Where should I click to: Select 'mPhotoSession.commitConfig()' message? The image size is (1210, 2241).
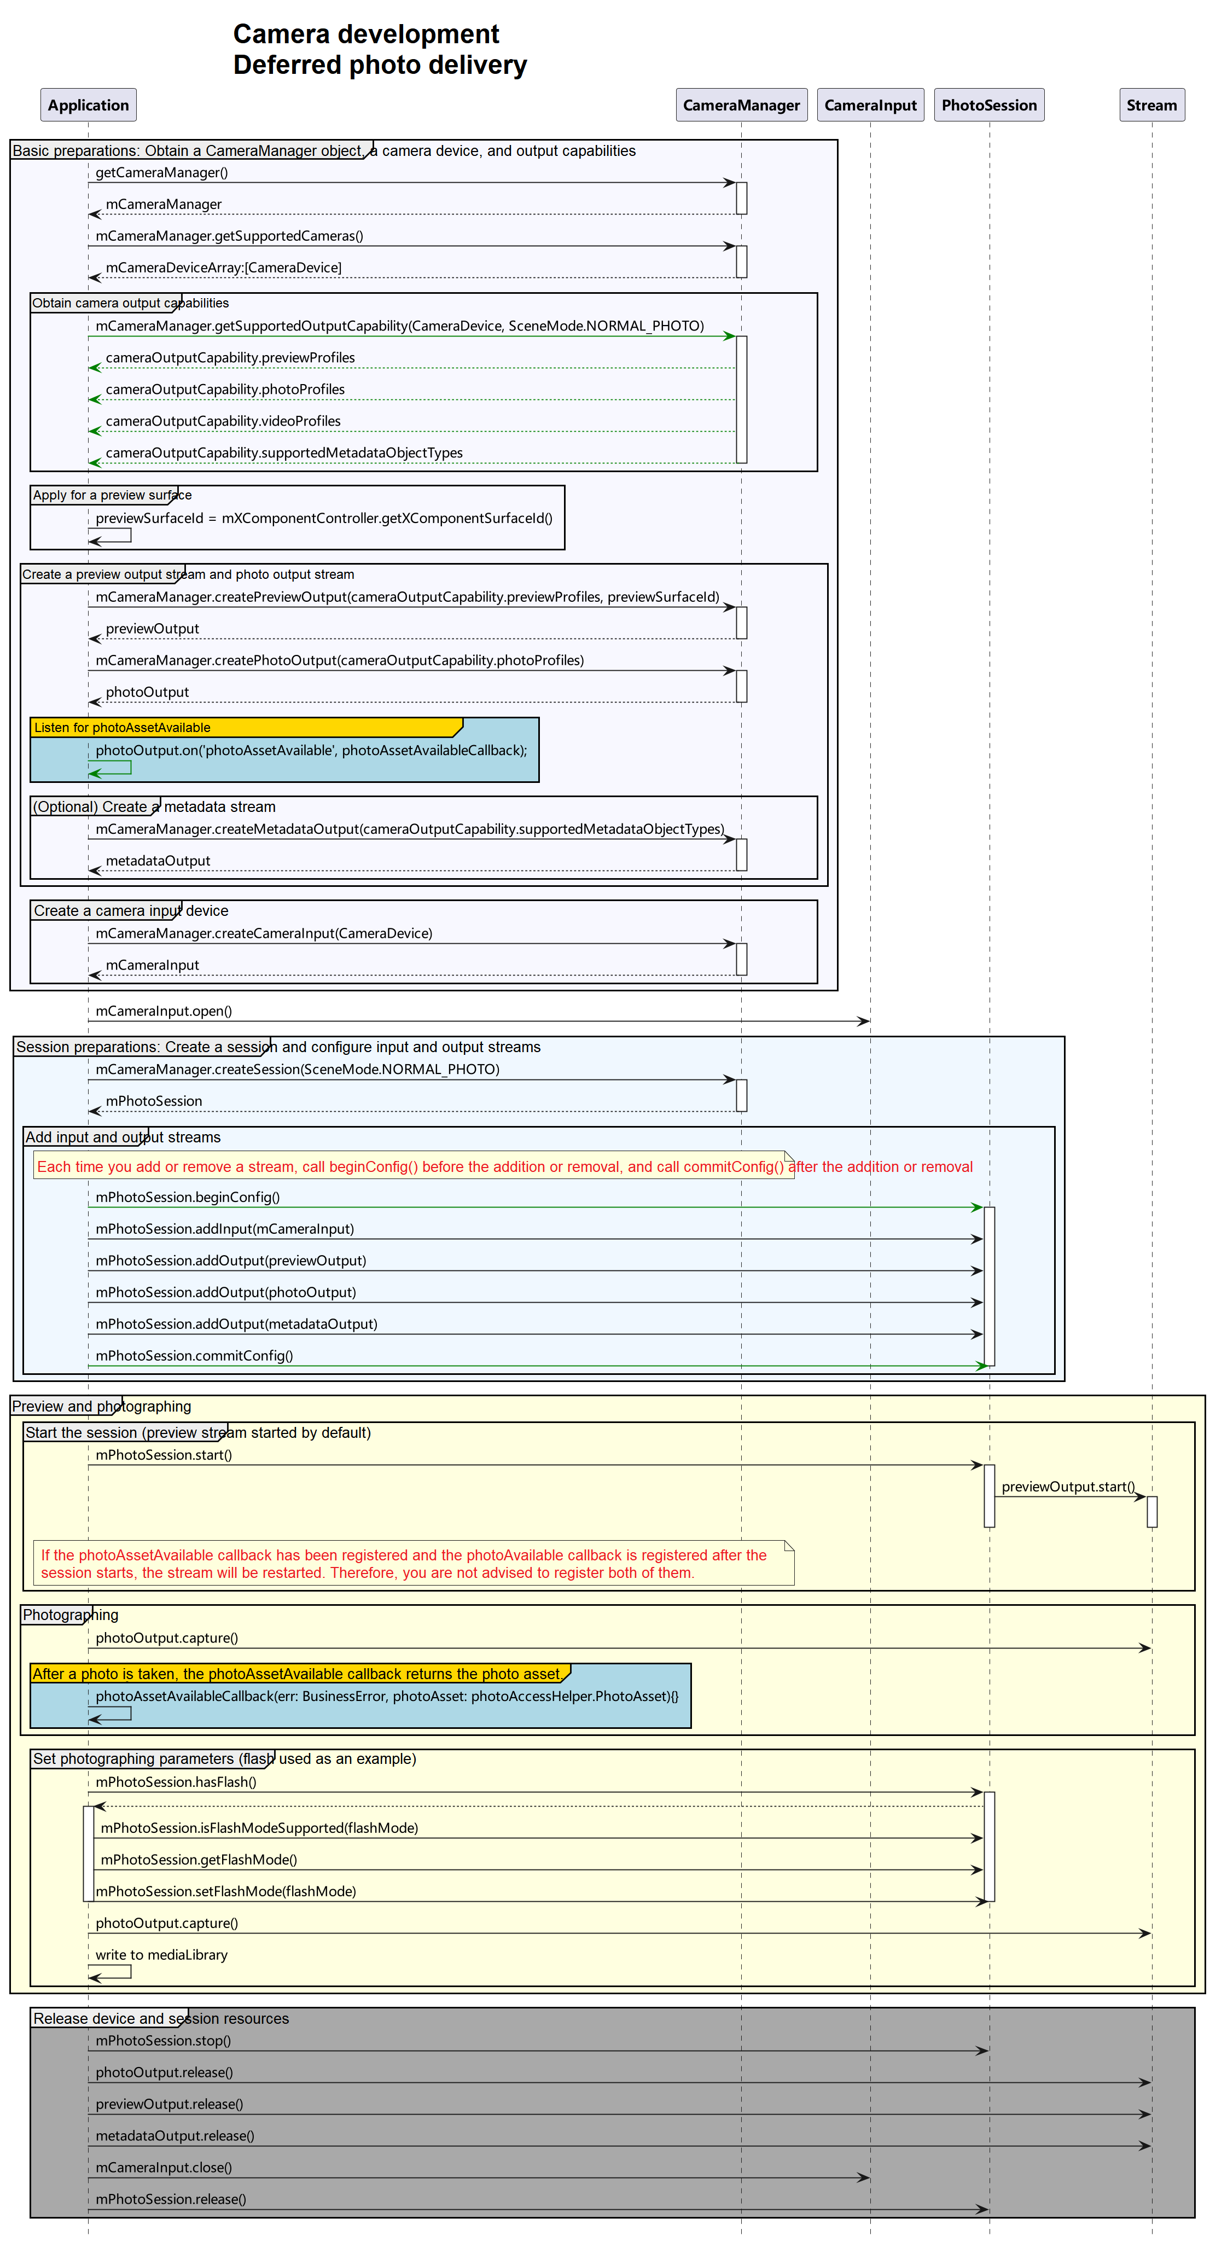tap(195, 1355)
